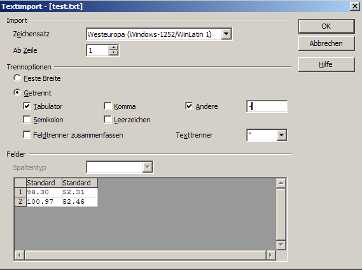Click the preview scroll-left arrow
This screenshot has width=362, height=270.
tap(19, 255)
